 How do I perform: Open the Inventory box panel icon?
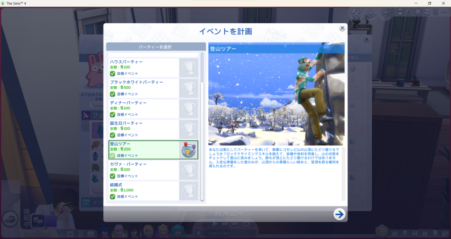(x=425, y=234)
